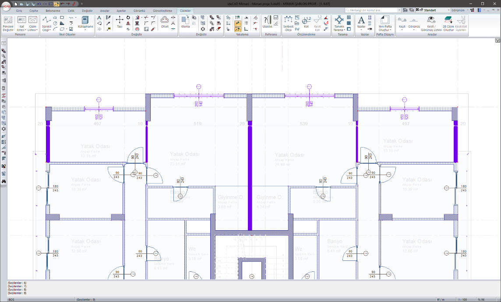Open Kesit / Görünüş Listesi
This screenshot has height=302, width=501.
431,24
